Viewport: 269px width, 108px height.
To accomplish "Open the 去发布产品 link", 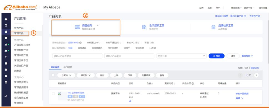I will pyautogui.click(x=254, y=16).
